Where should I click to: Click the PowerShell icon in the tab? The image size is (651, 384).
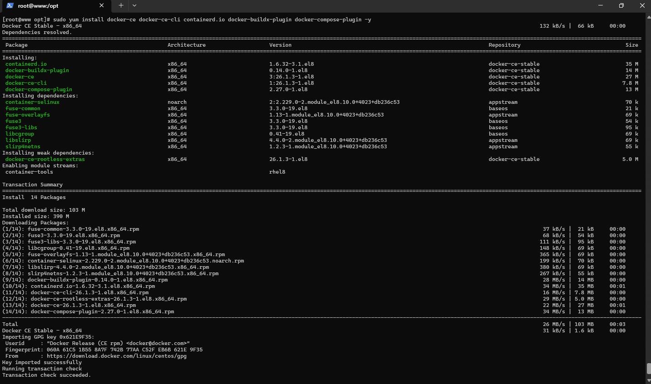click(10, 5)
